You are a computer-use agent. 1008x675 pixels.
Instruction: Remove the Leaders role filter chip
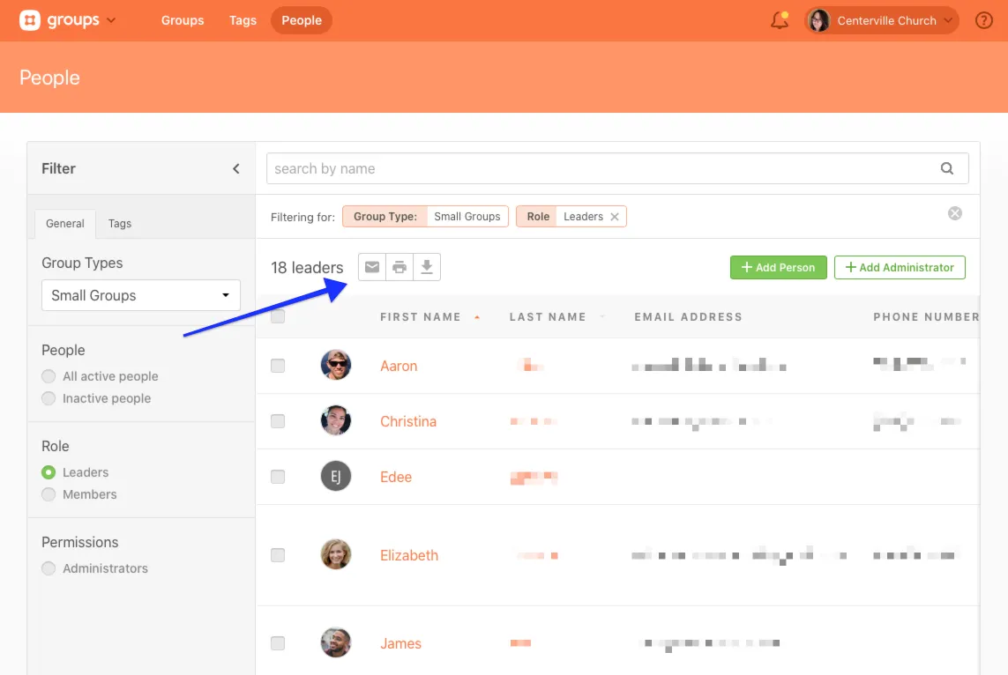pyautogui.click(x=615, y=217)
